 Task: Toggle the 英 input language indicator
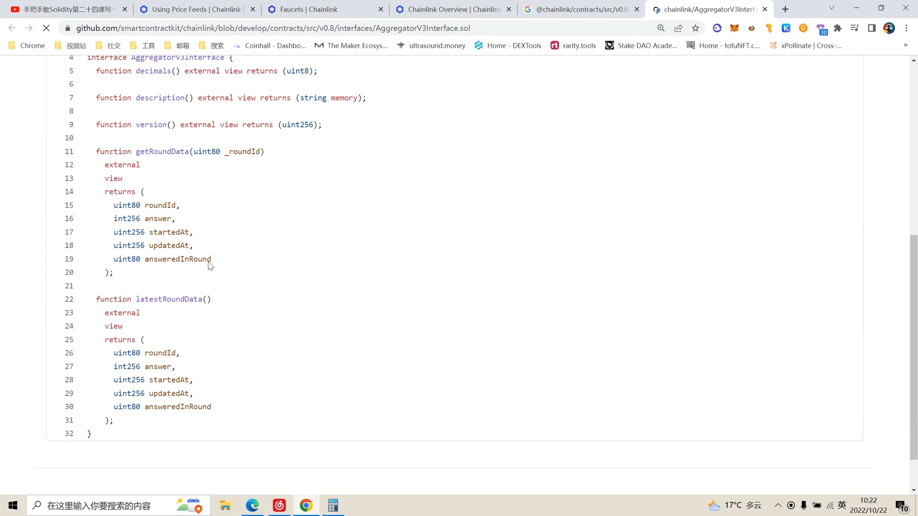click(x=842, y=505)
